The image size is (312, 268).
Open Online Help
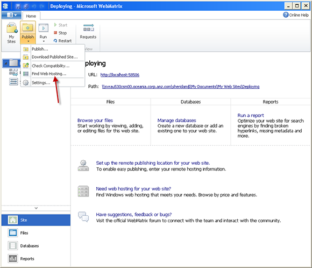pos(296,15)
